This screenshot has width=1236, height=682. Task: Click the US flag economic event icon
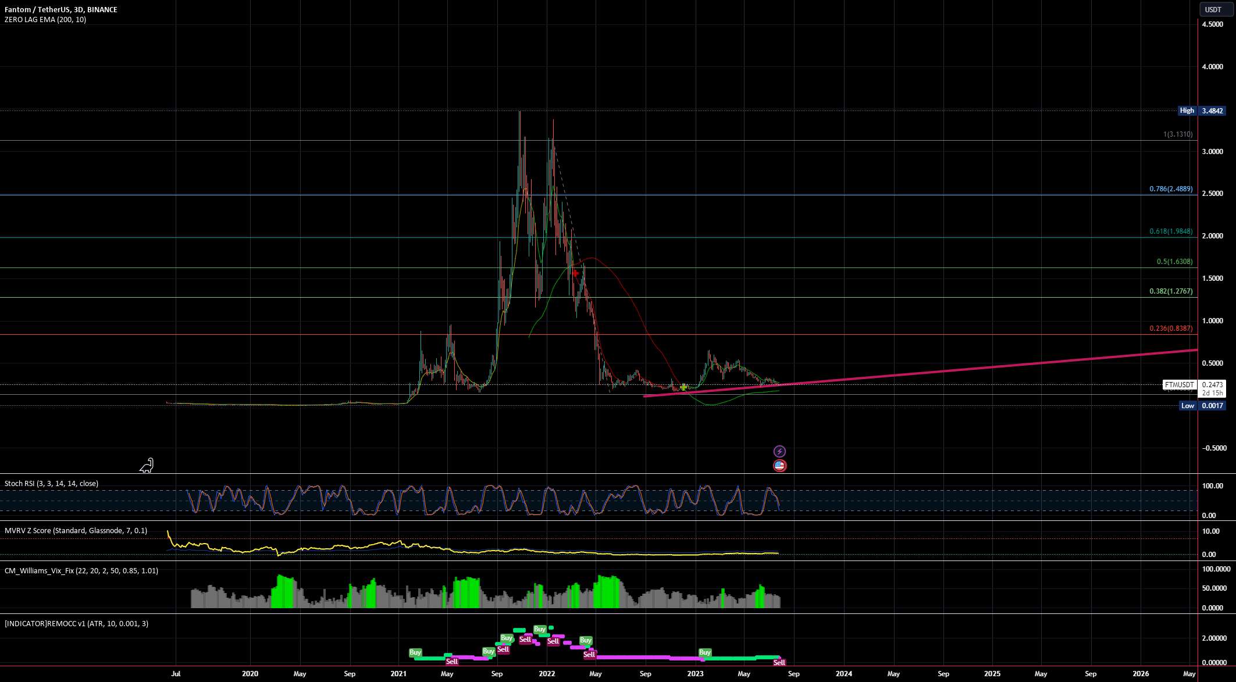point(779,466)
